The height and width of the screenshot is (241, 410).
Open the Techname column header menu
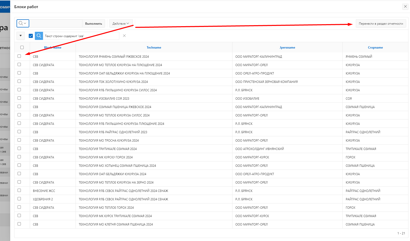coord(154,48)
